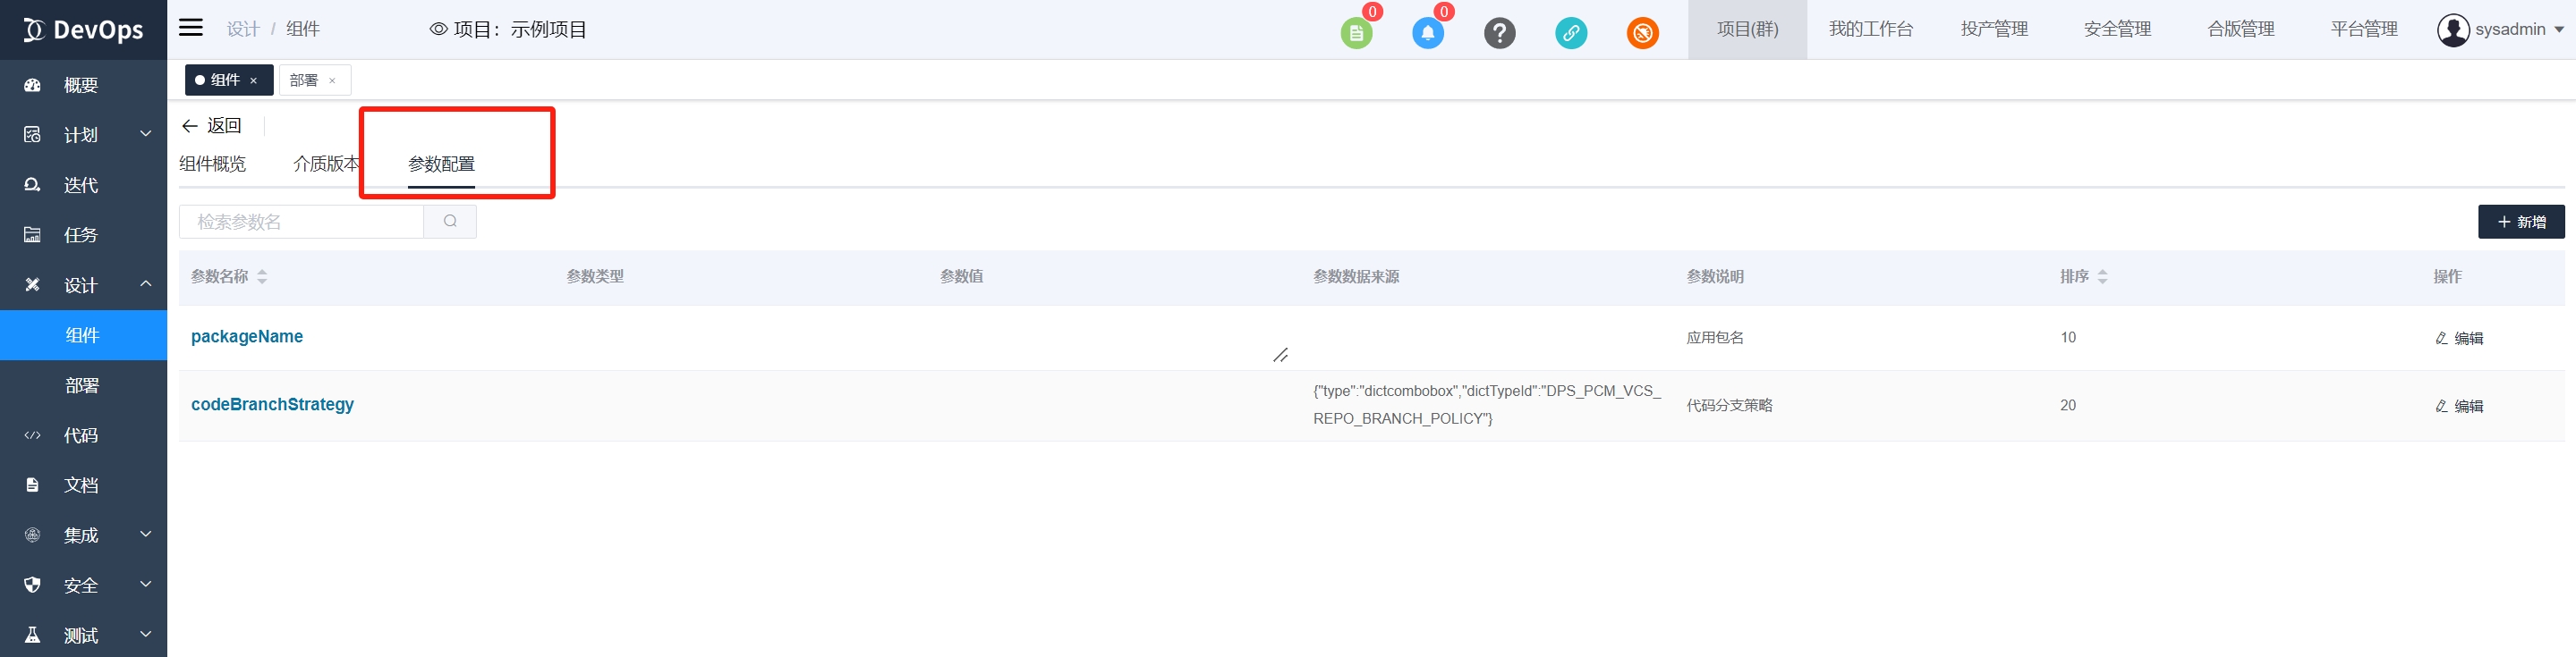Click the 新增 button

pos(2520,222)
